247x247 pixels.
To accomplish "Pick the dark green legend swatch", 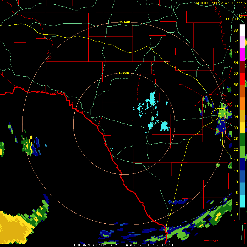I will 242,140.
